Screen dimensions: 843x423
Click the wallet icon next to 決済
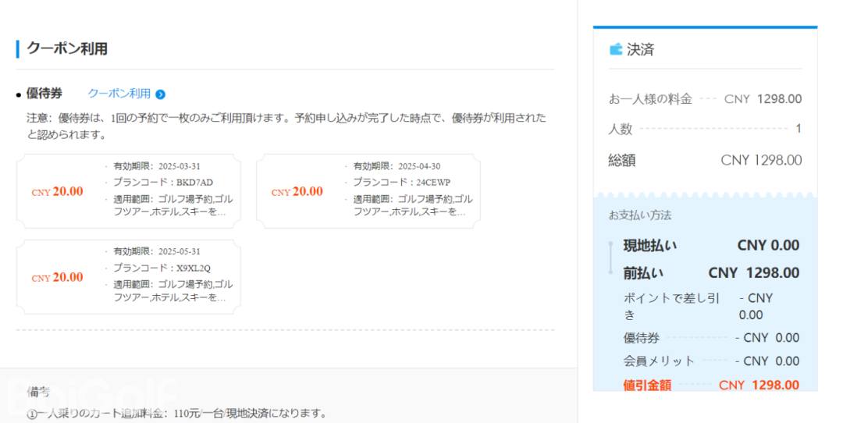(616, 50)
